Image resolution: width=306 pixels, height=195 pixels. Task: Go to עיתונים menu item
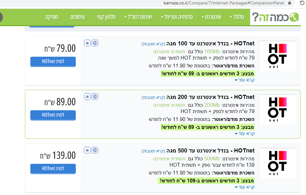click(x=78, y=17)
